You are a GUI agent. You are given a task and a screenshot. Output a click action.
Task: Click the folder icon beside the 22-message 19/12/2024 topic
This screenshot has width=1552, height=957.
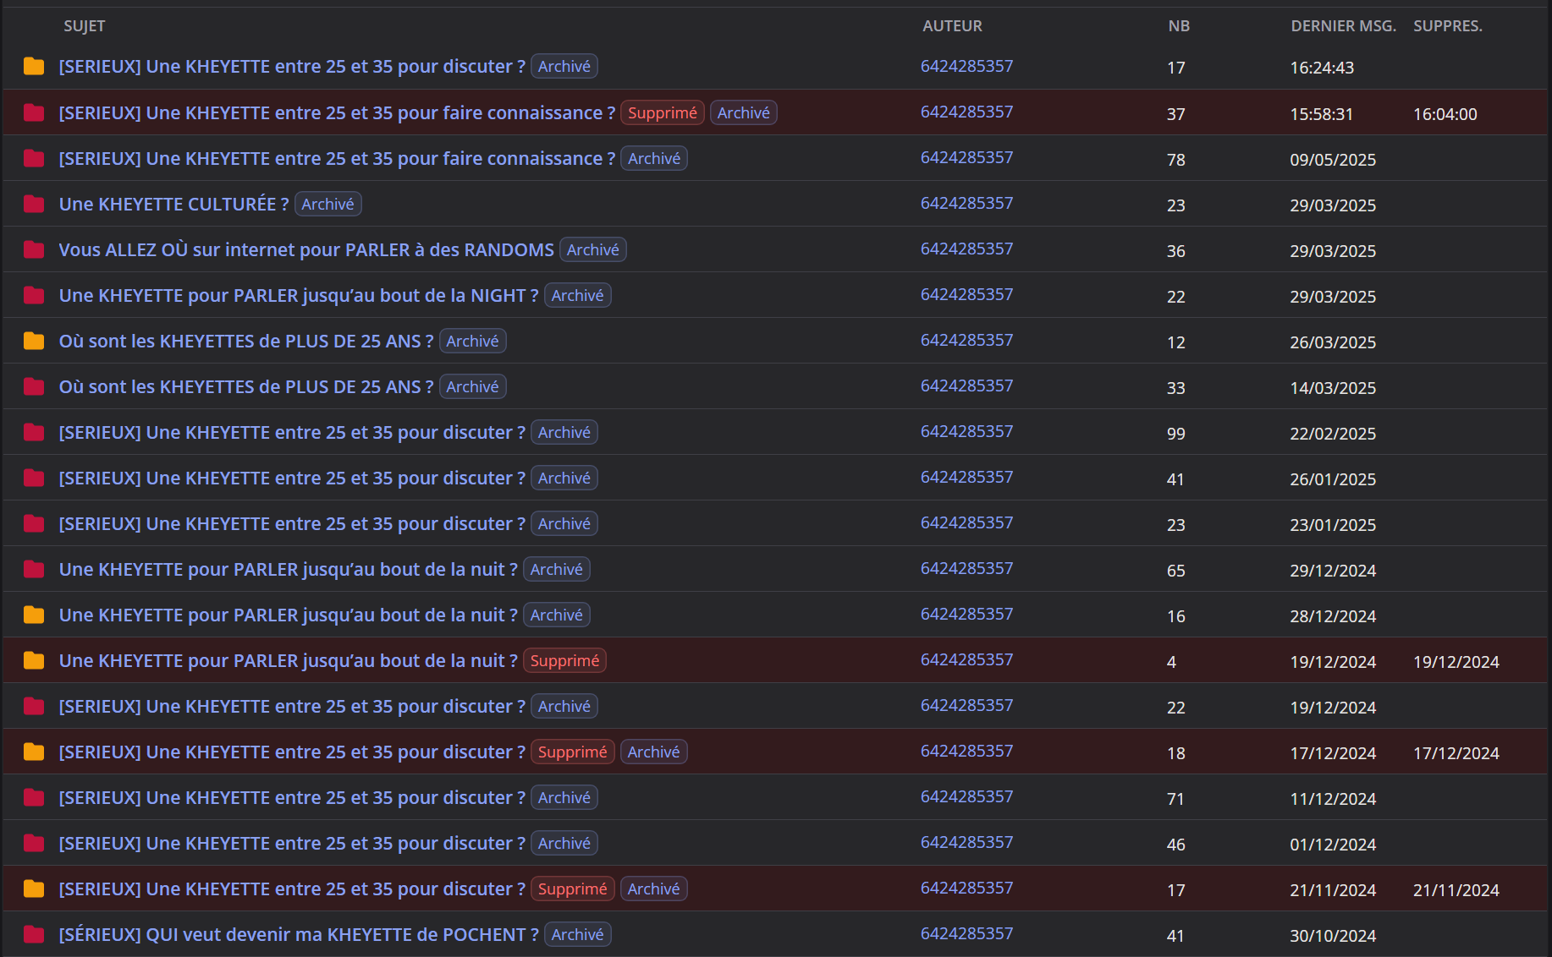34,706
